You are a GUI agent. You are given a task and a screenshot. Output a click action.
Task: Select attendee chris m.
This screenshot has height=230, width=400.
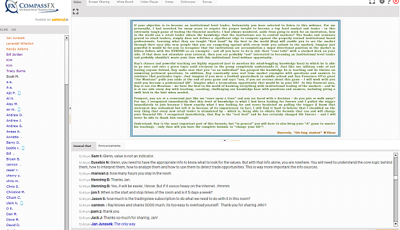tap(13, 181)
